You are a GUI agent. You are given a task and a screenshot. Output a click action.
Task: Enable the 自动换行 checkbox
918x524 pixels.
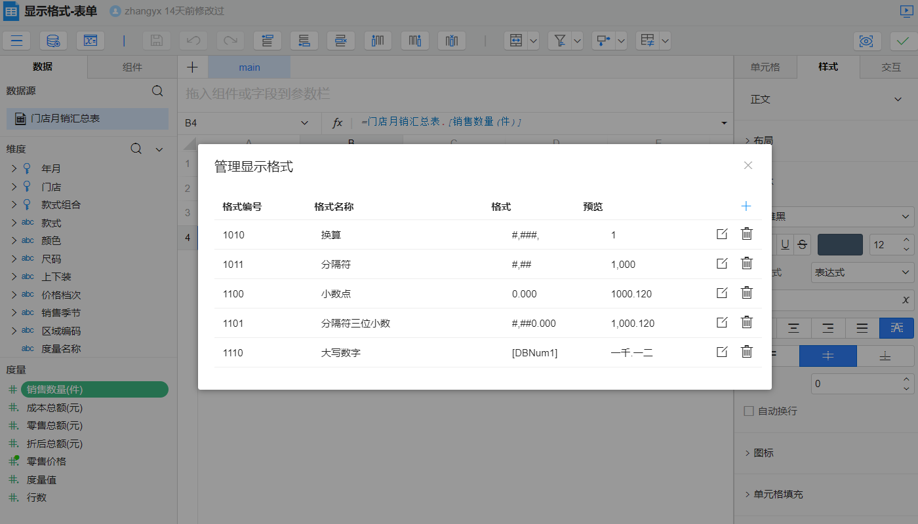[x=749, y=411]
